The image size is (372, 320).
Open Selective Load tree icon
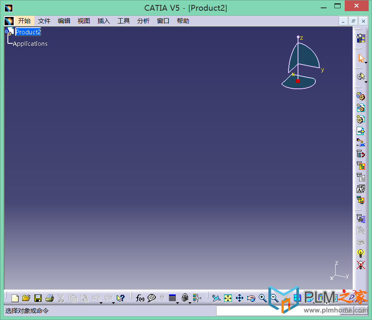point(360,200)
